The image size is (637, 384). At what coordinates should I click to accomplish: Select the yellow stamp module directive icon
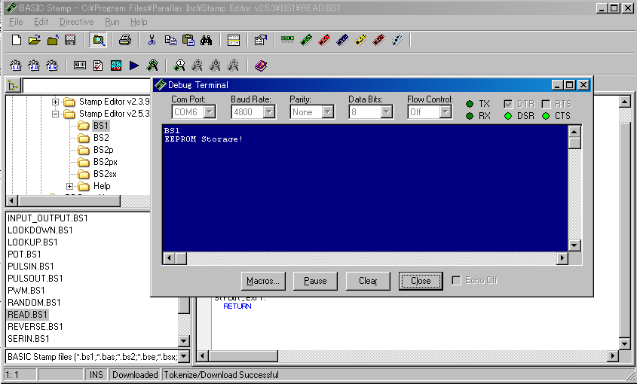[x=360, y=40]
